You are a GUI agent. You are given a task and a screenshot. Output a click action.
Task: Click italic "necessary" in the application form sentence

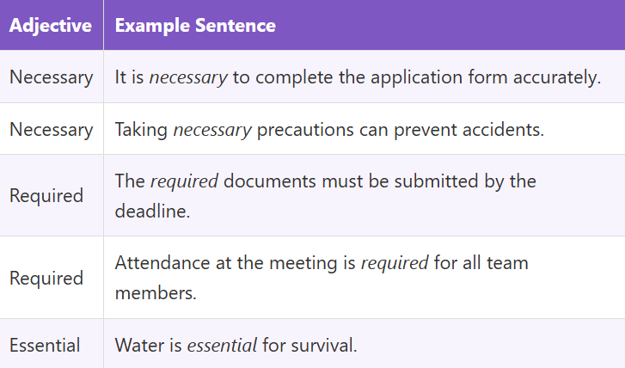coord(188,77)
